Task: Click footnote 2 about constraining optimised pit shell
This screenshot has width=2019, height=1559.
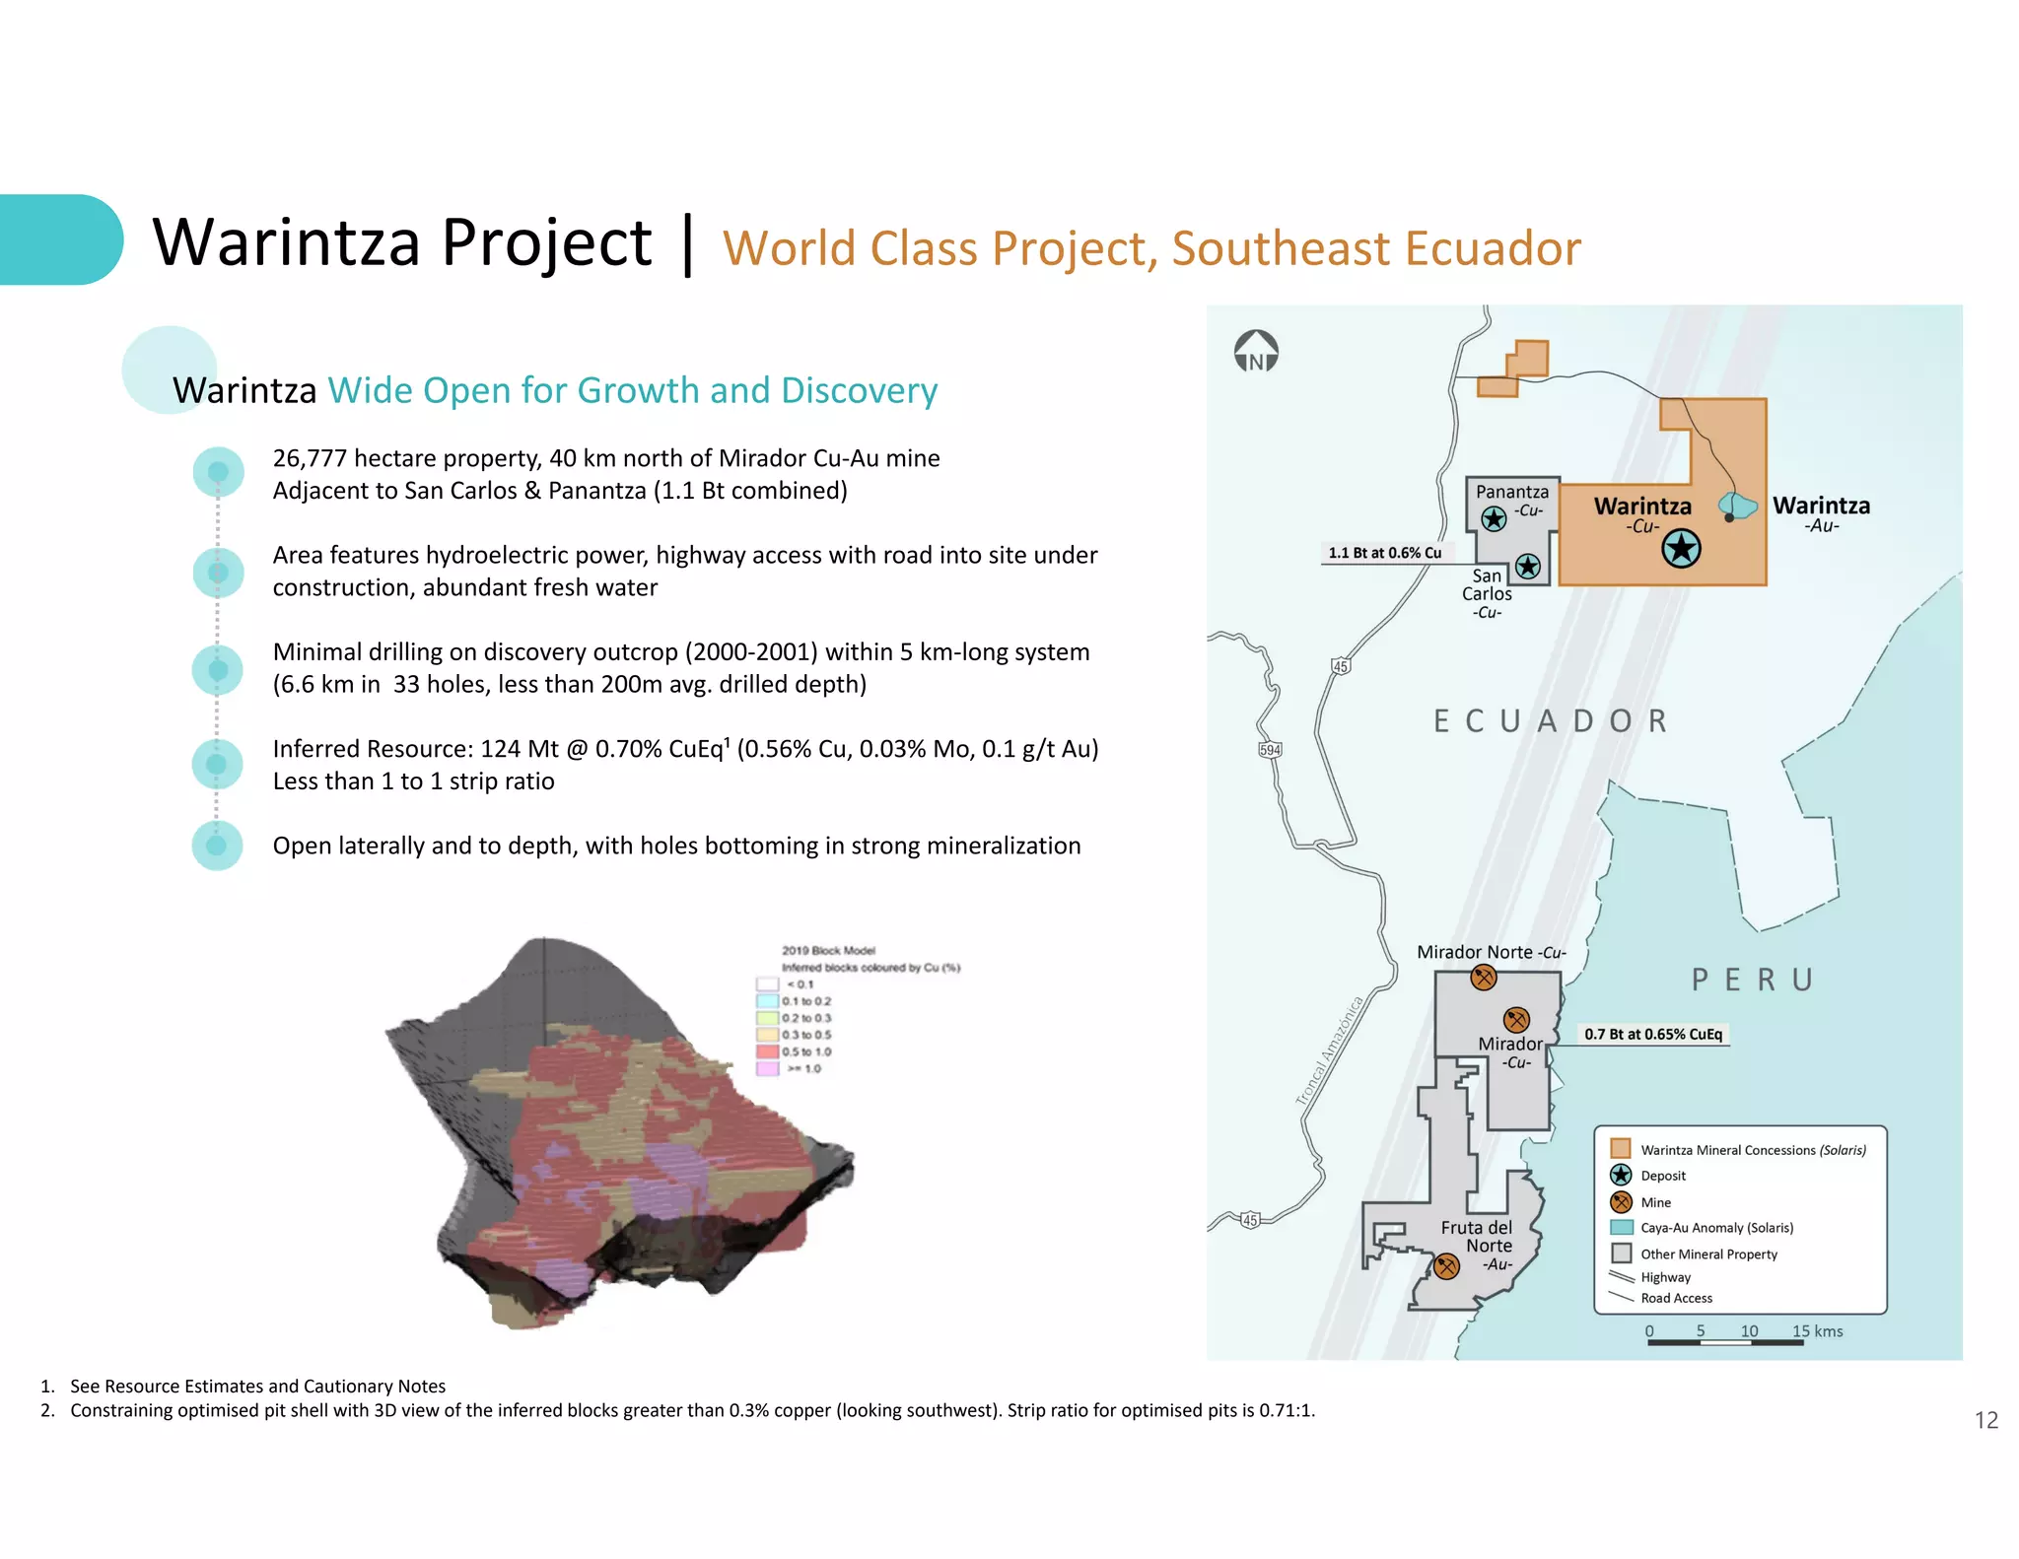Action: (693, 1410)
